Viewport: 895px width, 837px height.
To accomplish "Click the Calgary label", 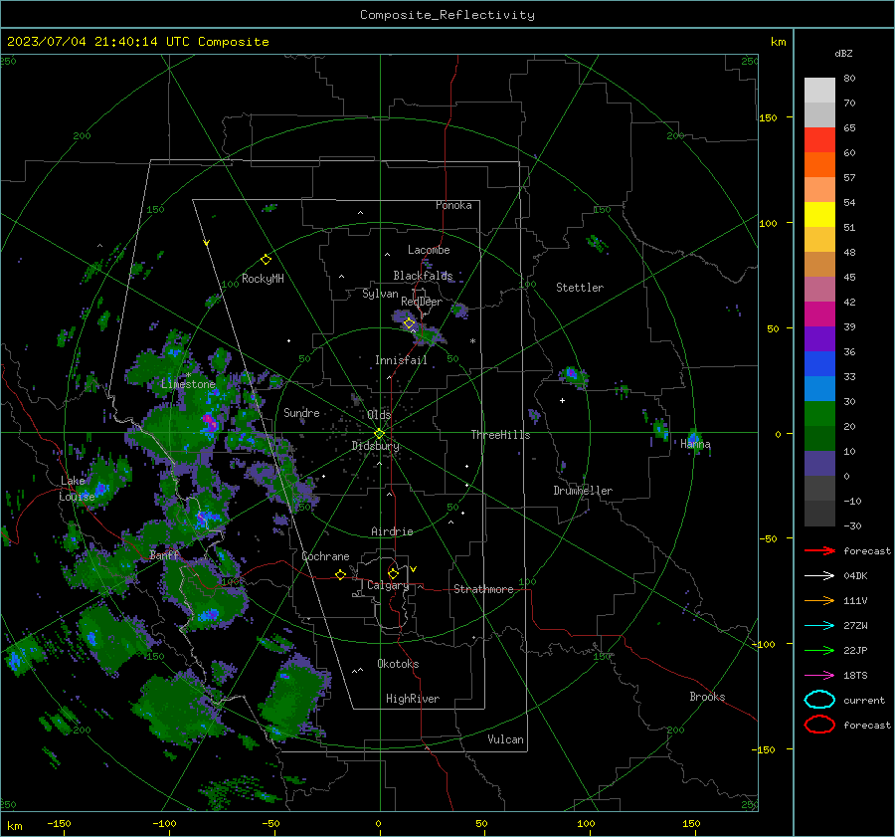I will coord(388,585).
